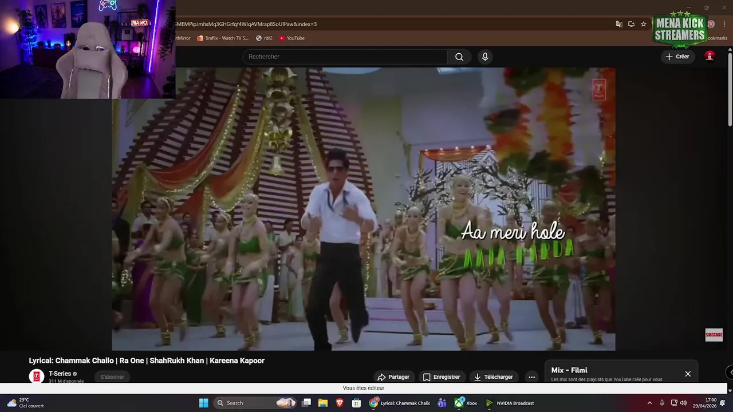Launch Brave browser from the taskbar
Image resolution: width=733 pixels, height=412 pixels.
tap(340, 403)
